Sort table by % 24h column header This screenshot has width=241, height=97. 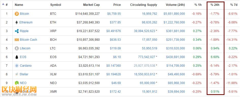pyautogui.click(x=215, y=5)
